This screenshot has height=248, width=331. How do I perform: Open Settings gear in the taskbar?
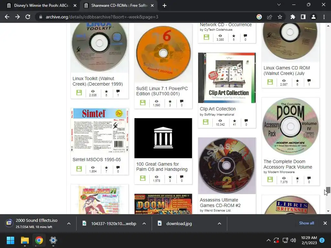point(53,240)
